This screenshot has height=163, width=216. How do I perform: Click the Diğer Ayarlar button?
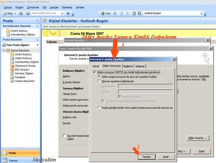(198, 138)
